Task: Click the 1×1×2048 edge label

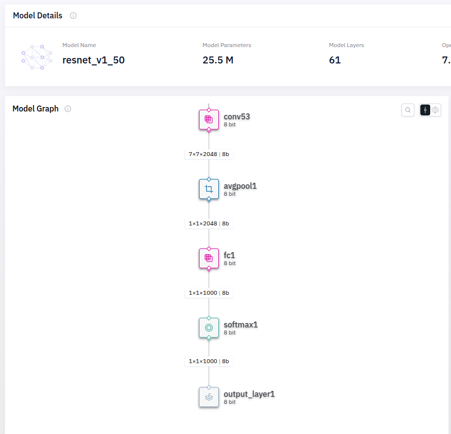Action: 209,223
